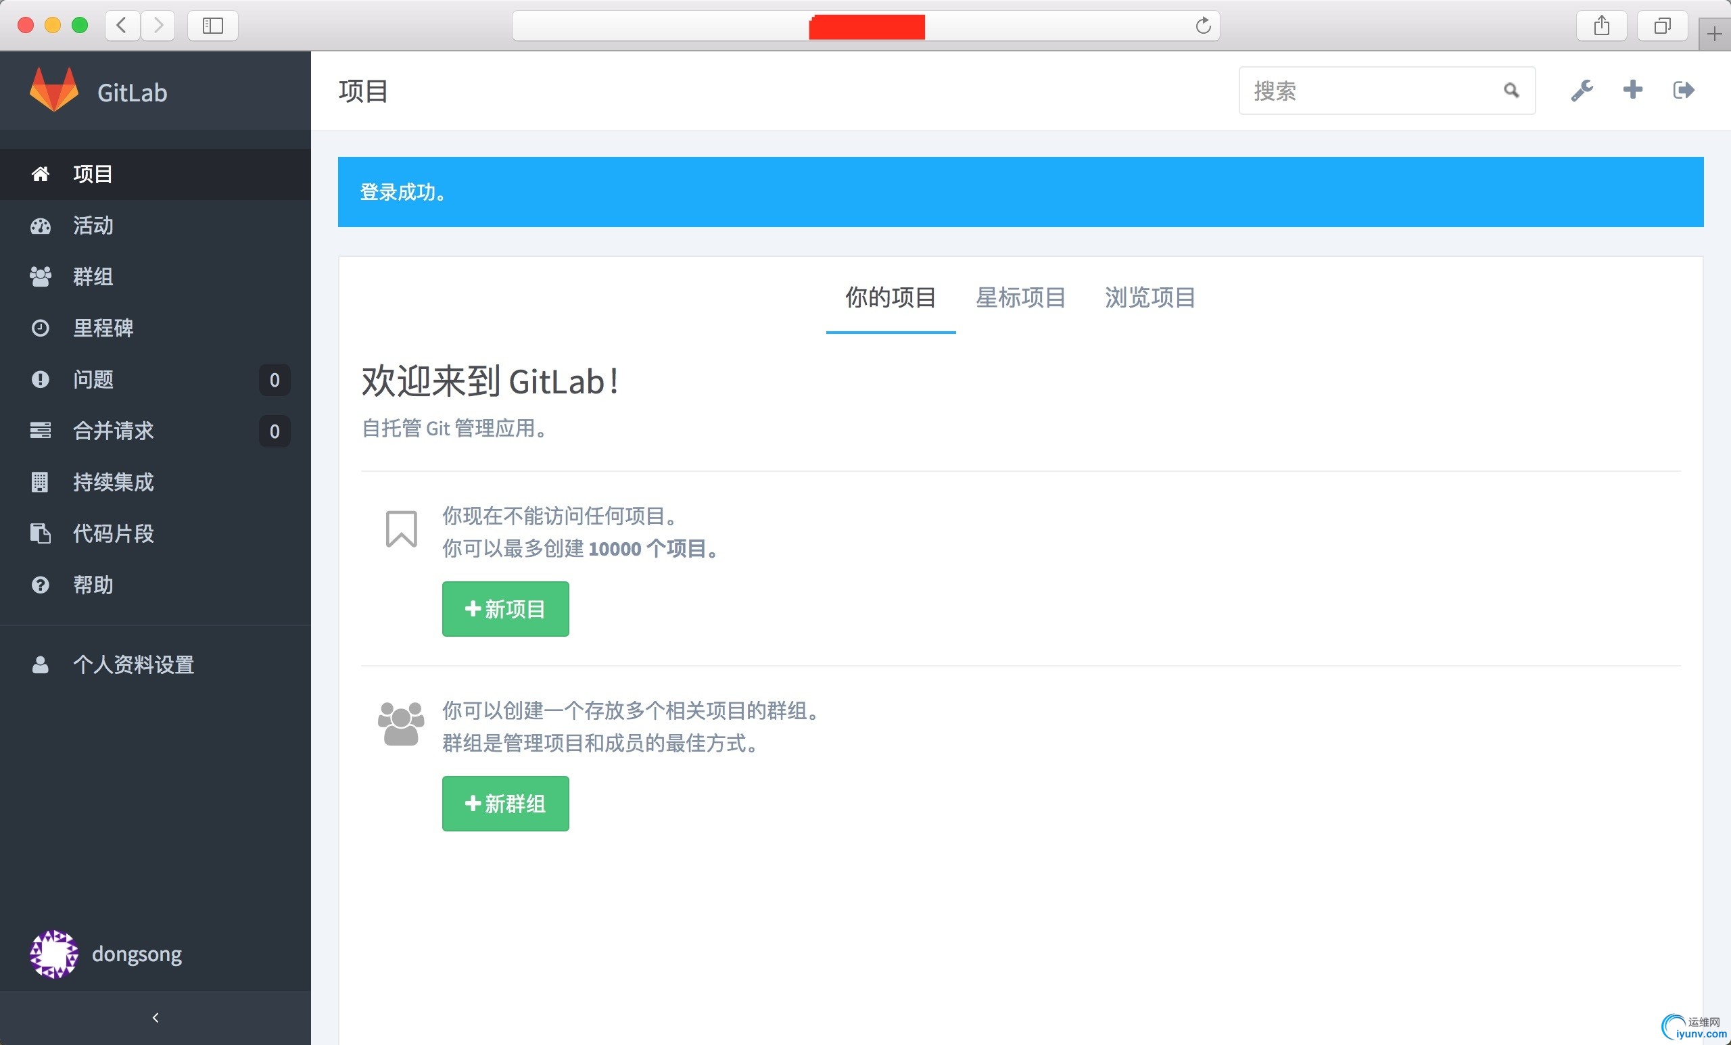Click the 项目 page title in the header
1731x1045 pixels.
(x=363, y=91)
